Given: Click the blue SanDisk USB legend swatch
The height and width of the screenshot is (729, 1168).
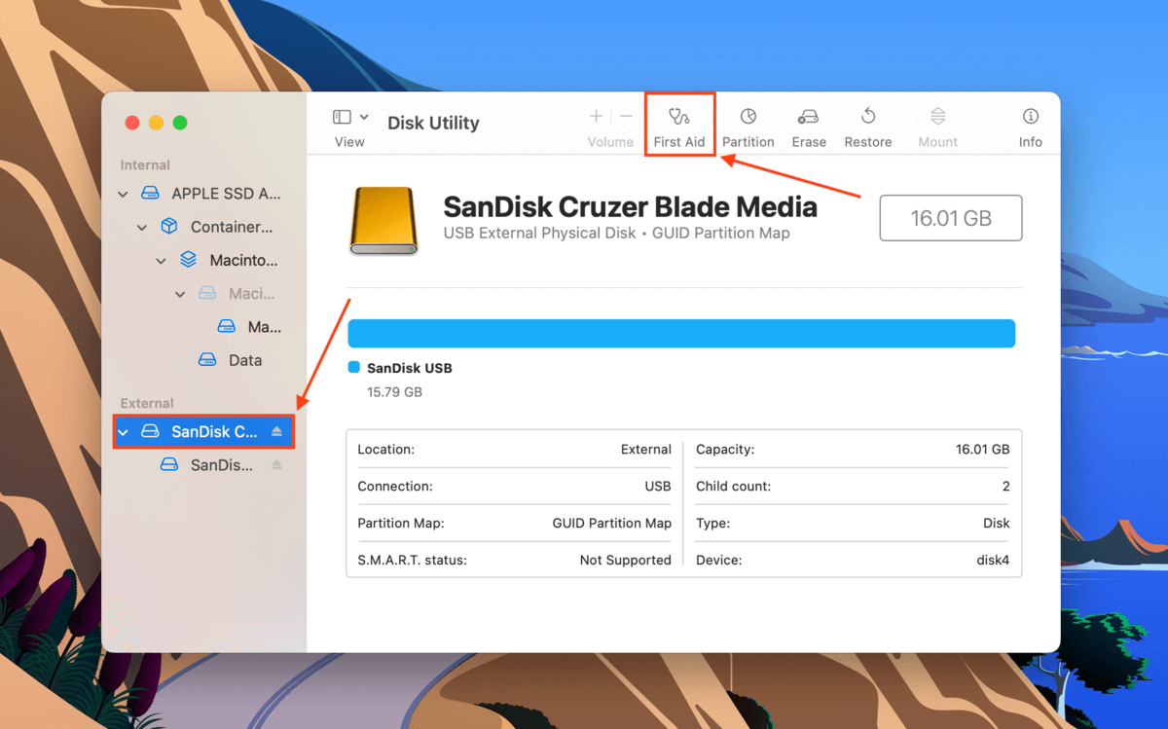Looking at the screenshot, I should (x=354, y=368).
